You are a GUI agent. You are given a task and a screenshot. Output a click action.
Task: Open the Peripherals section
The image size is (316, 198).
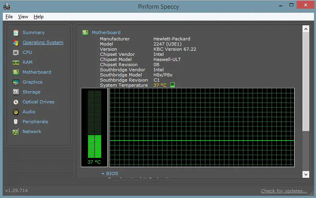pos(35,122)
